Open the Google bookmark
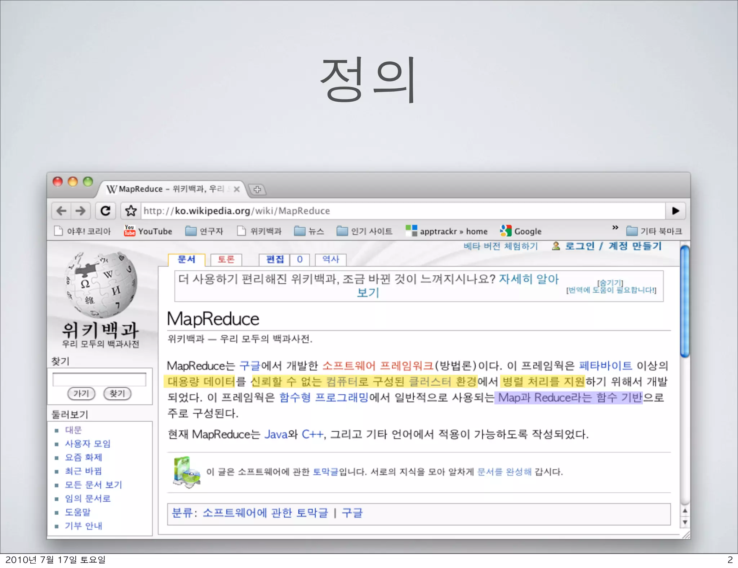 (521, 231)
